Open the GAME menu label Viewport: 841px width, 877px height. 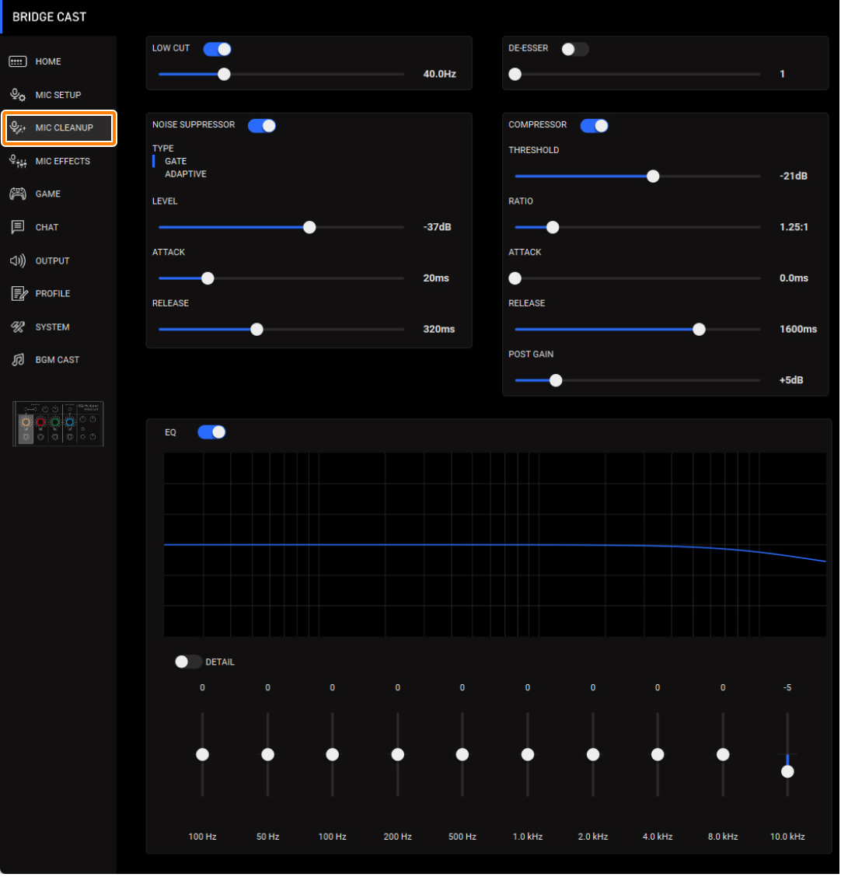point(48,194)
